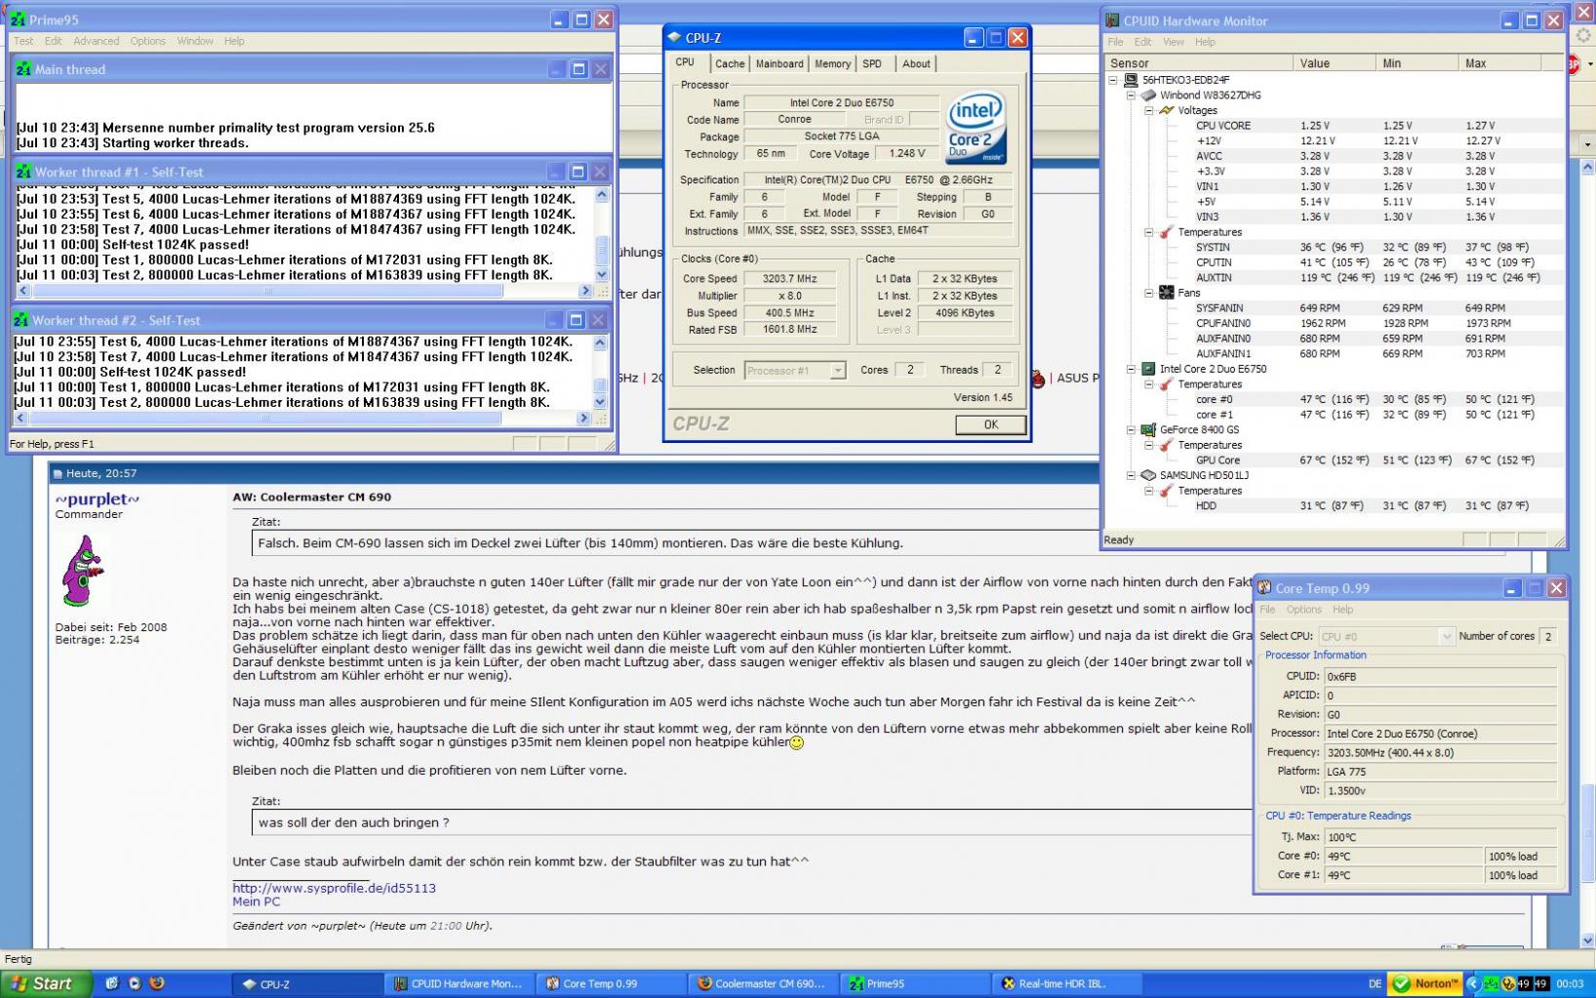Launch Firefox from the Quick Launch bar

click(x=157, y=983)
